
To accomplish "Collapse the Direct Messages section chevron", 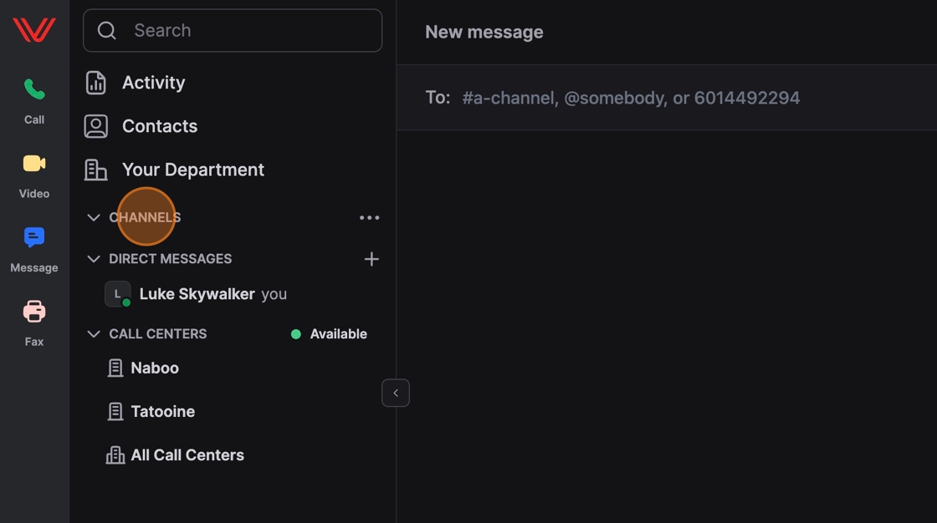I will tap(94, 259).
